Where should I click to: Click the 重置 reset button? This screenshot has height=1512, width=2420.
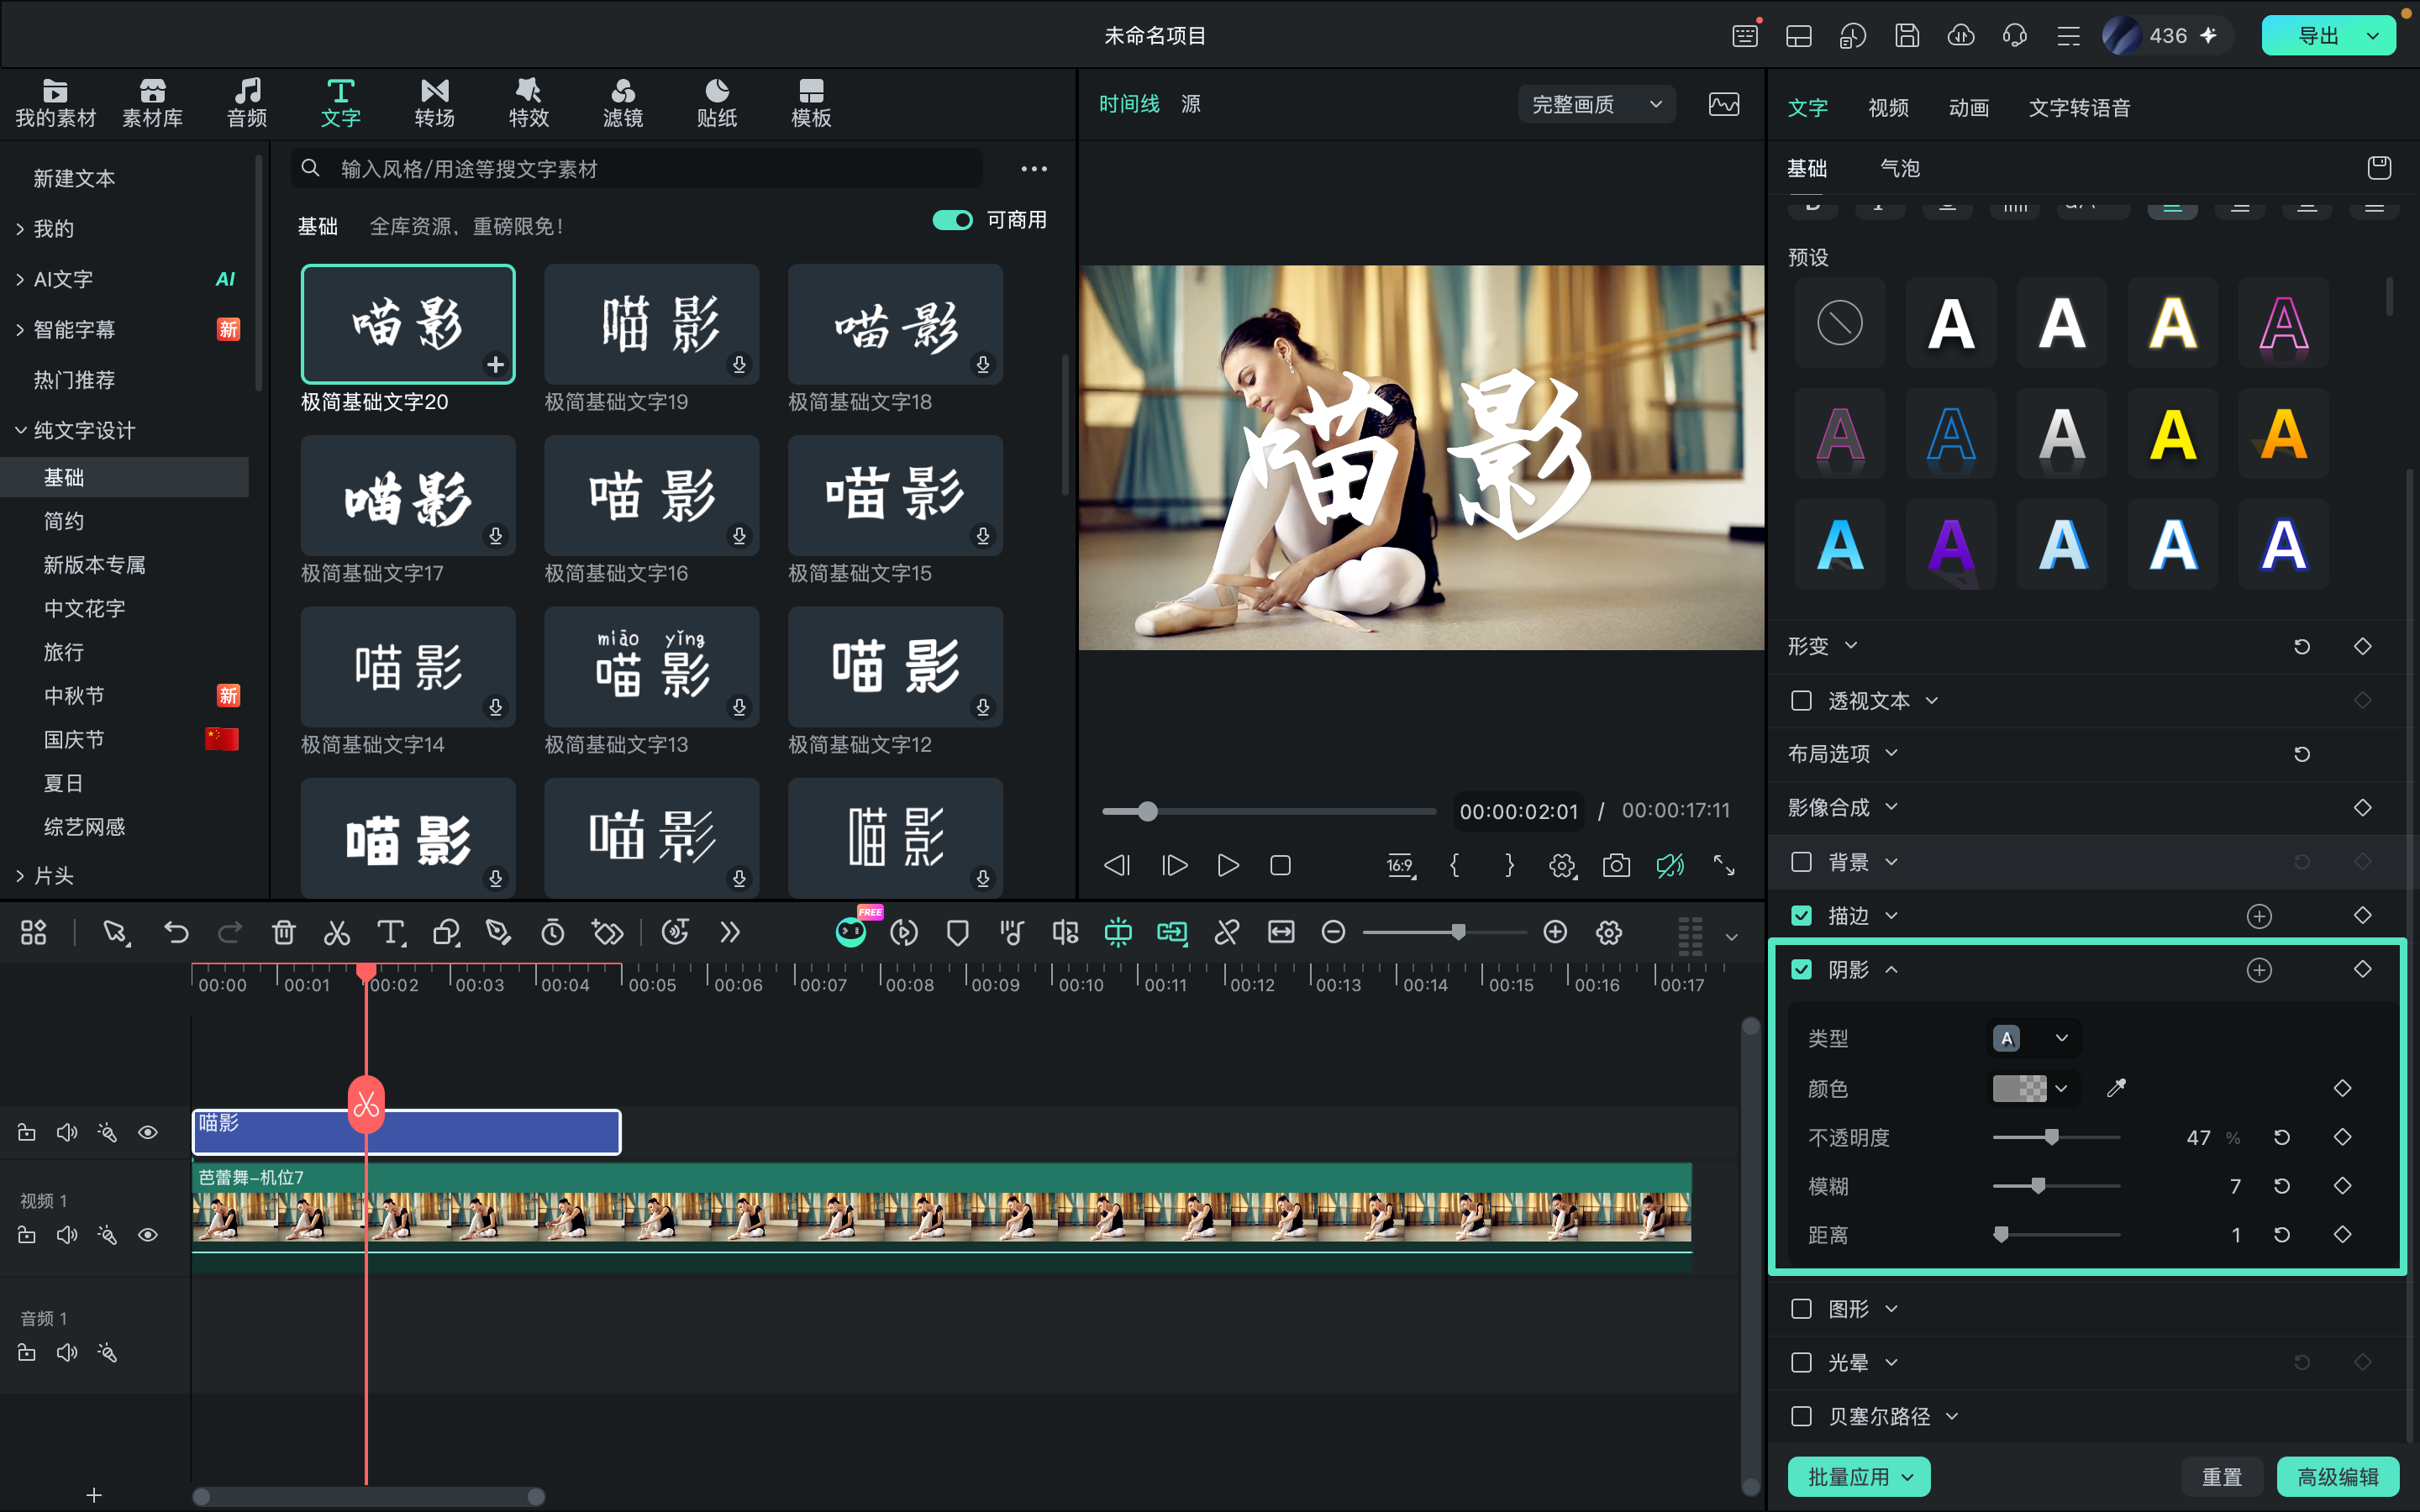pos(2222,1476)
